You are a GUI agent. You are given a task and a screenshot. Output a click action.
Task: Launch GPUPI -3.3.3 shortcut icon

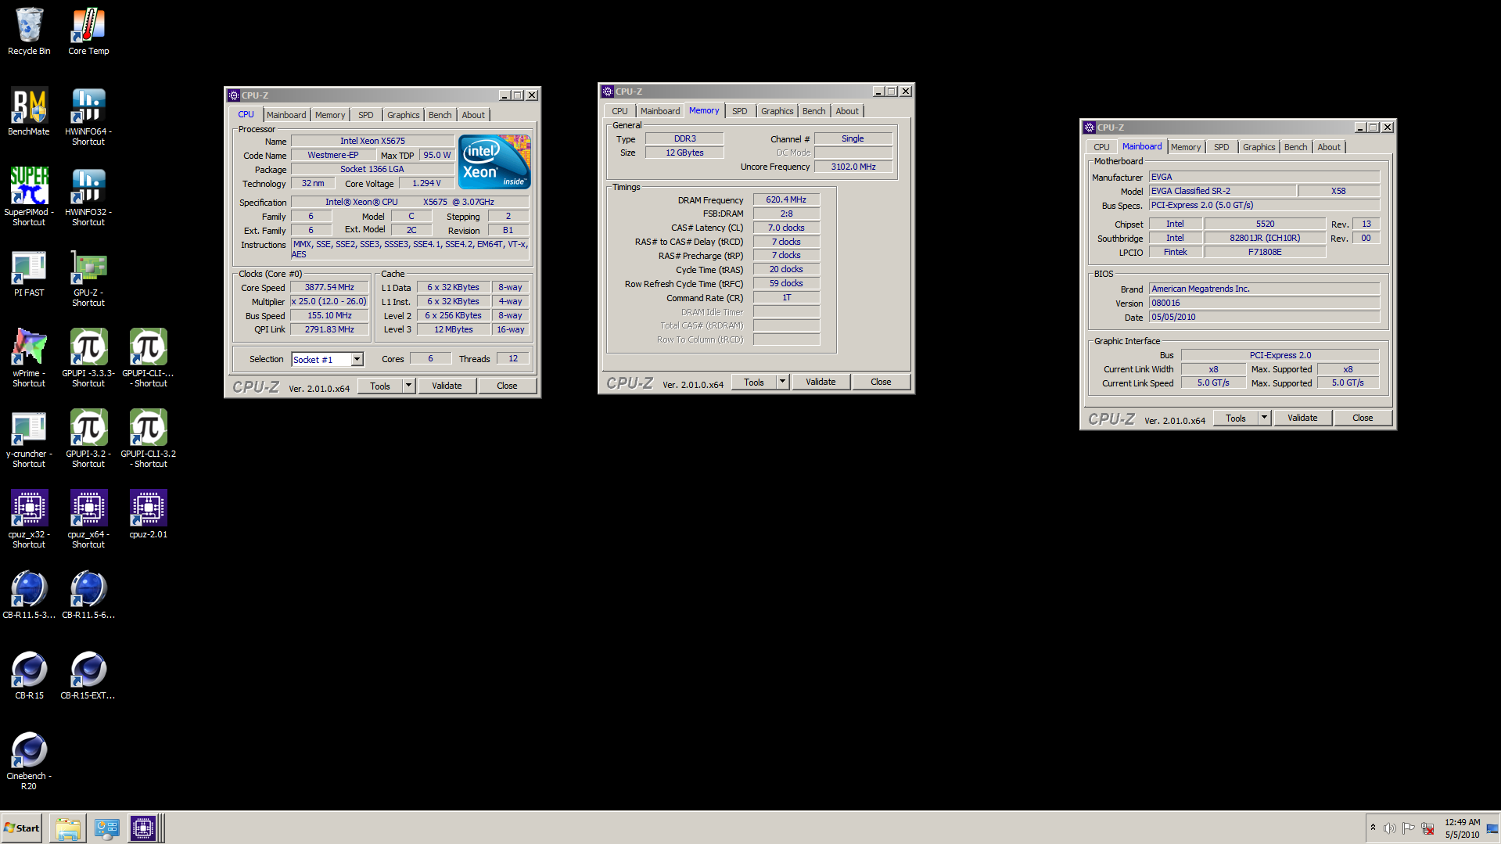pos(88,358)
